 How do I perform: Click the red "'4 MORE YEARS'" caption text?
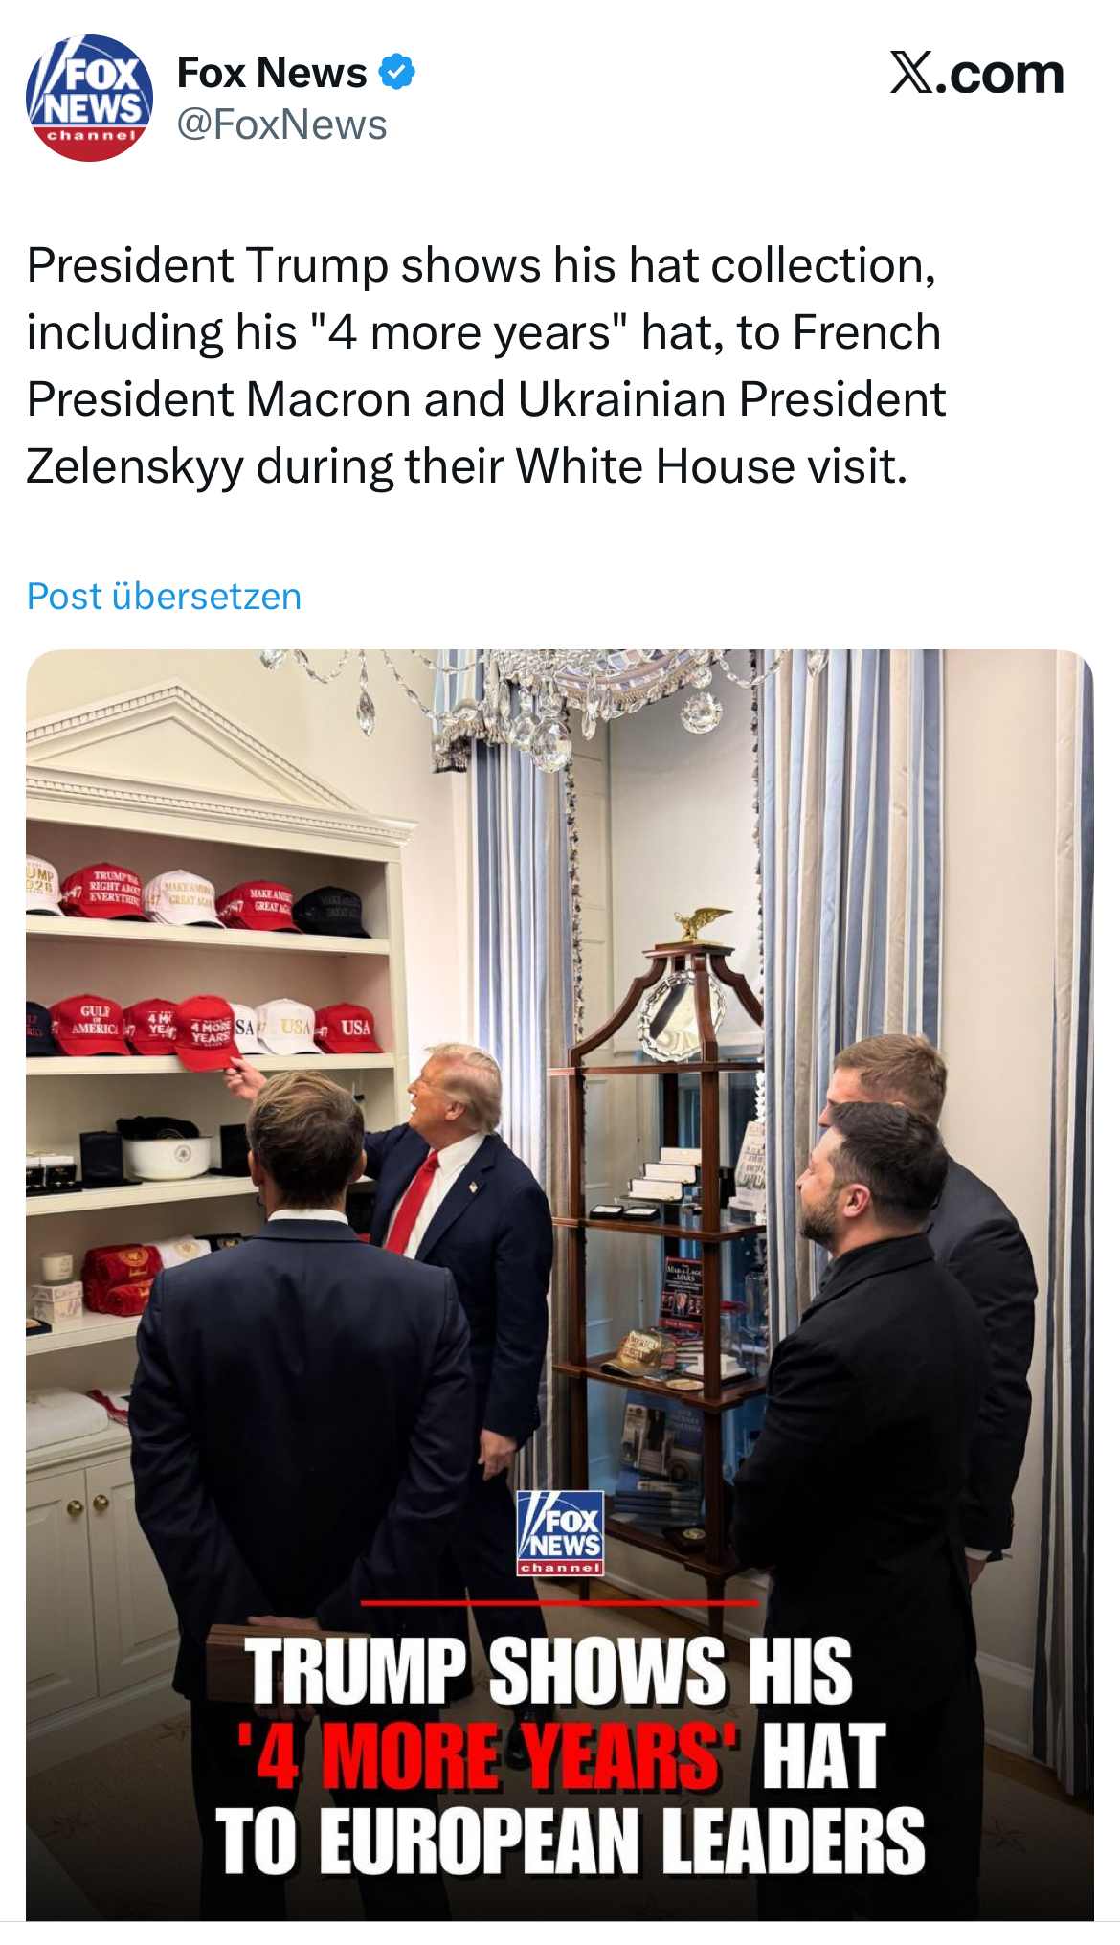point(487,1757)
